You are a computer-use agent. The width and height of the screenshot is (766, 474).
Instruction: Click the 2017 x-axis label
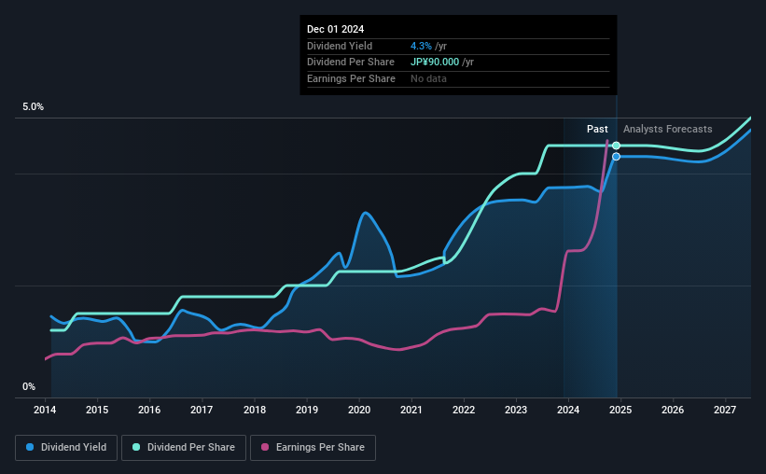[x=202, y=410]
